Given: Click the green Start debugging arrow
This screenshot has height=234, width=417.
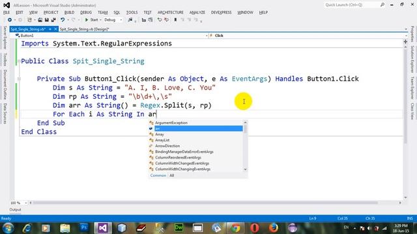Looking at the screenshot, I should tap(87, 20).
